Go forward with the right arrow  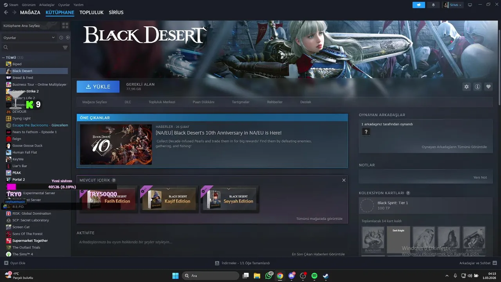(14, 13)
